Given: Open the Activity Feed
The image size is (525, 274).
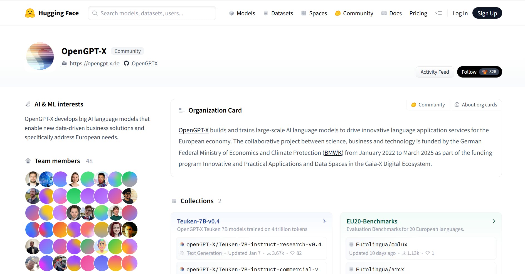Looking at the screenshot, I should pos(435,72).
